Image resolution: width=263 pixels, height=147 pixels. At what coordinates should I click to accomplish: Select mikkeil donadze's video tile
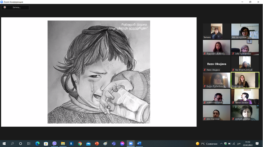pos(217,96)
